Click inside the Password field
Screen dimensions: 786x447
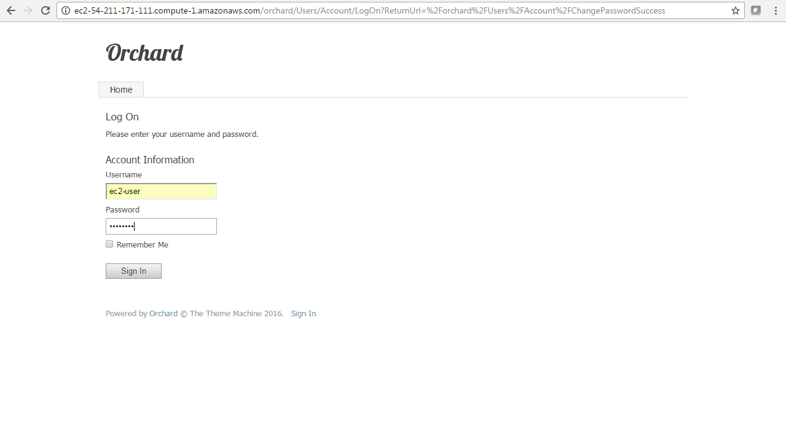click(x=161, y=226)
